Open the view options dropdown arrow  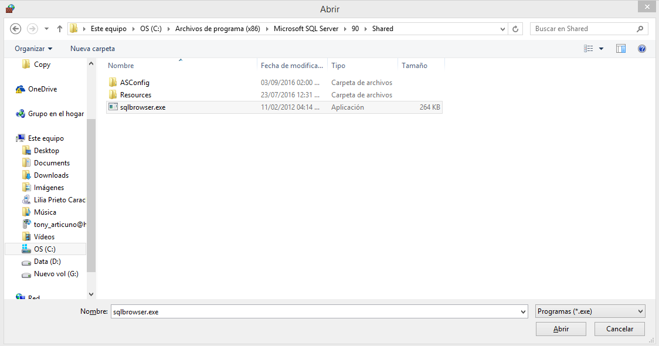click(x=601, y=48)
